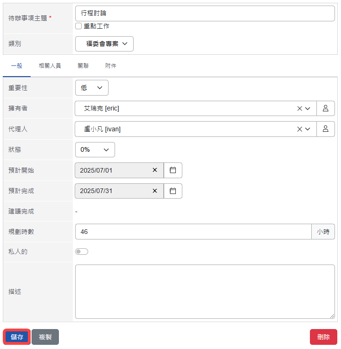Image resolution: width=341 pixels, height=349 pixels.
Task: Clear the 盧小凡 [ivan] delegate selection
Action: 299,129
